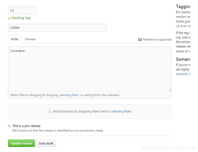Click the "This is a pre-release" label
The width and height of the screenshot is (198, 152).
click(26, 126)
